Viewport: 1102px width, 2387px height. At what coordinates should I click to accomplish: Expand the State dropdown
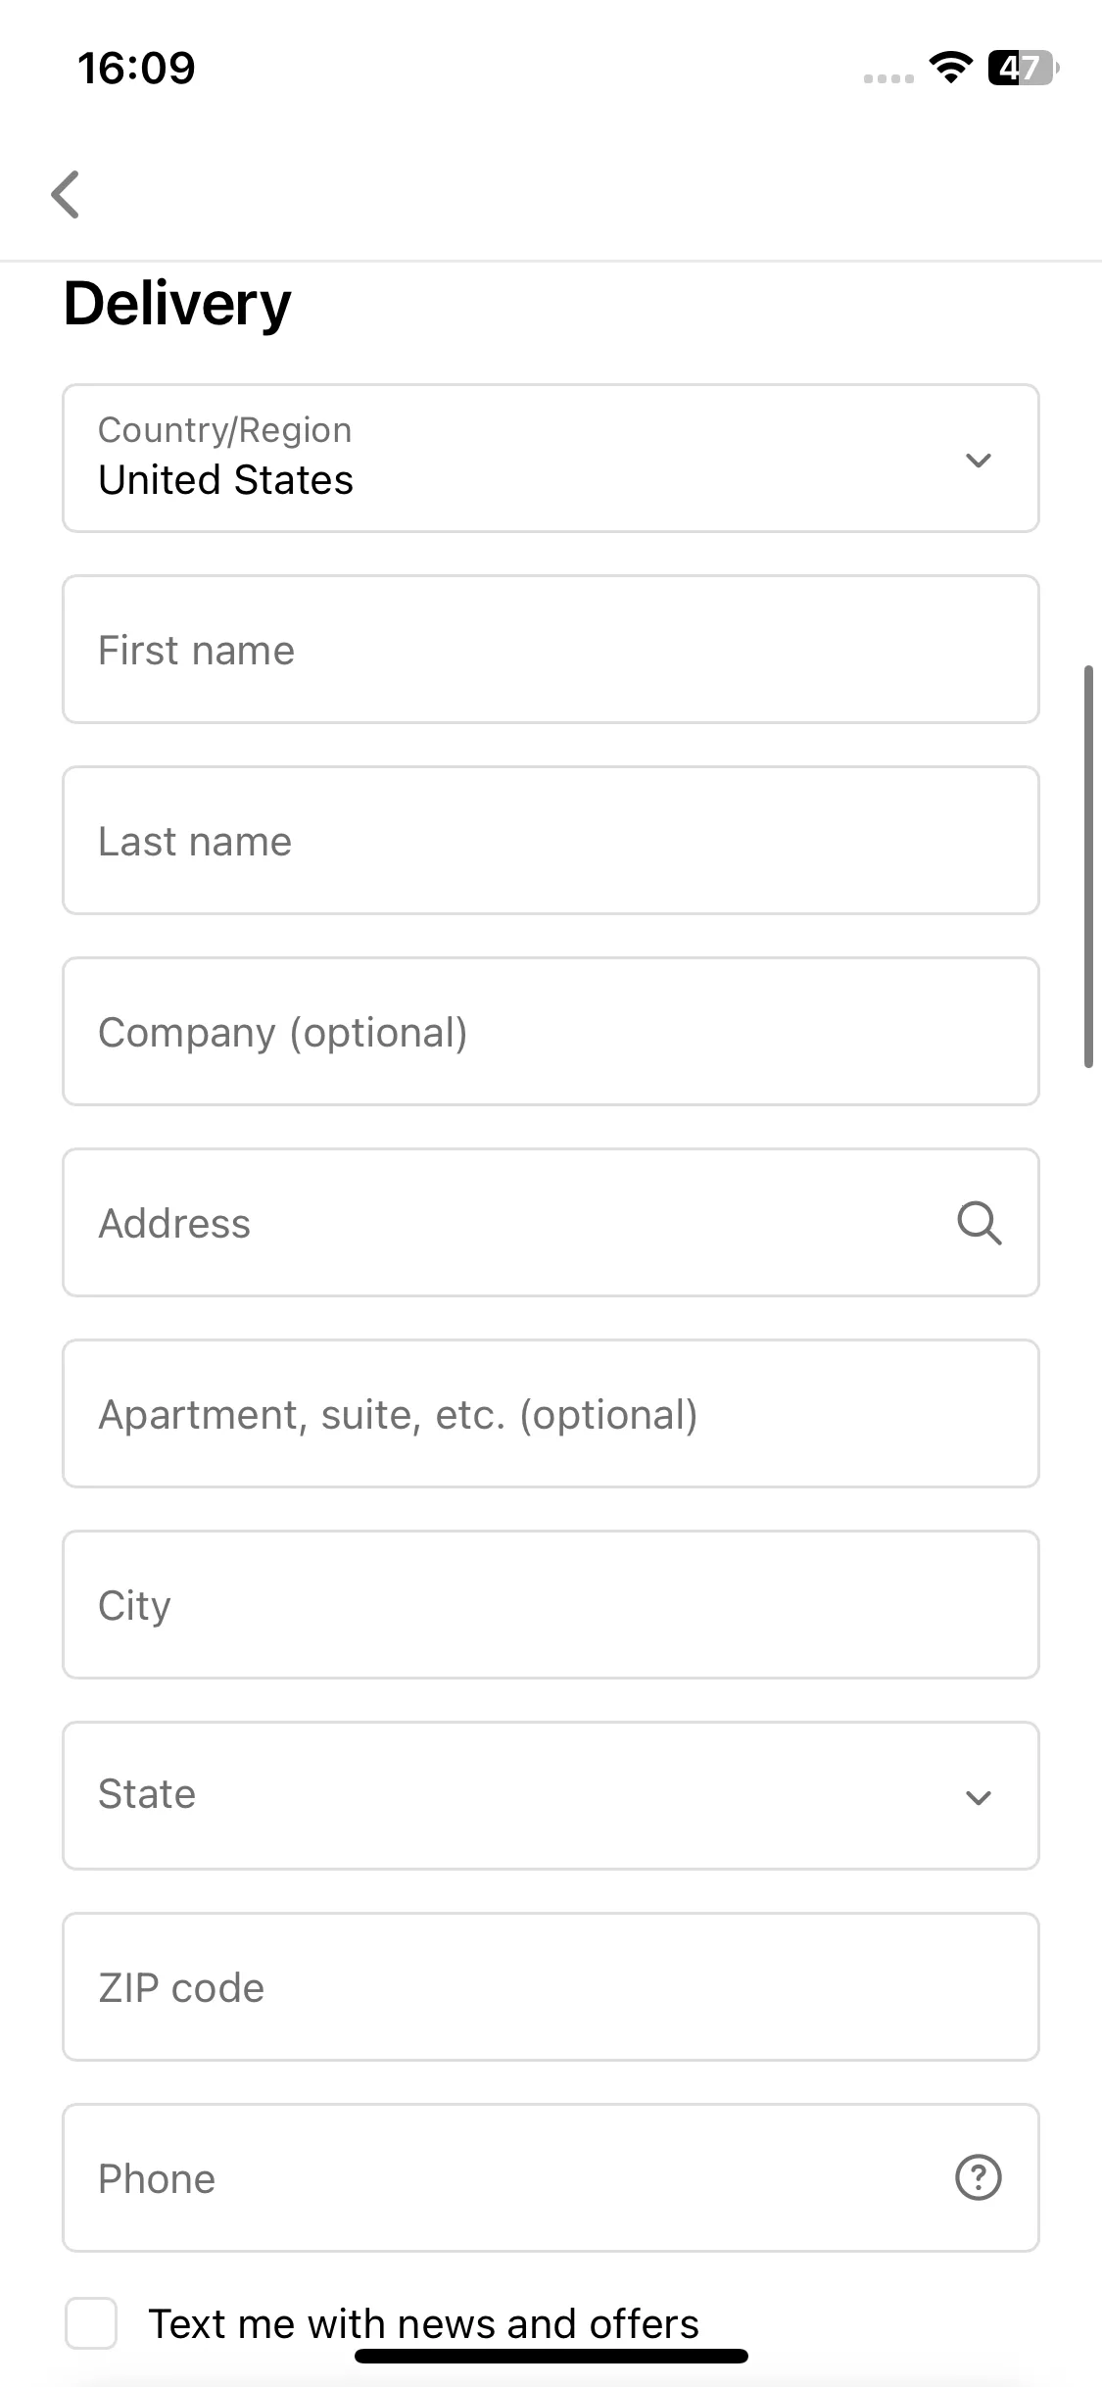tap(551, 1795)
